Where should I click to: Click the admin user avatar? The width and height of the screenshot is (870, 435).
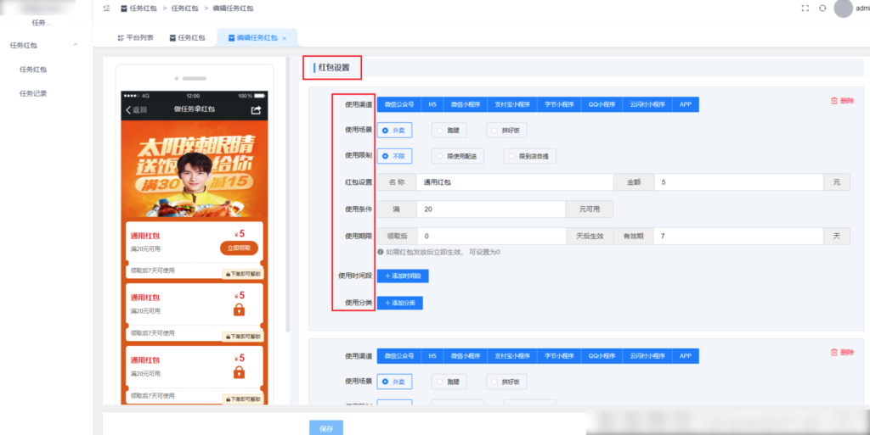tap(843, 8)
